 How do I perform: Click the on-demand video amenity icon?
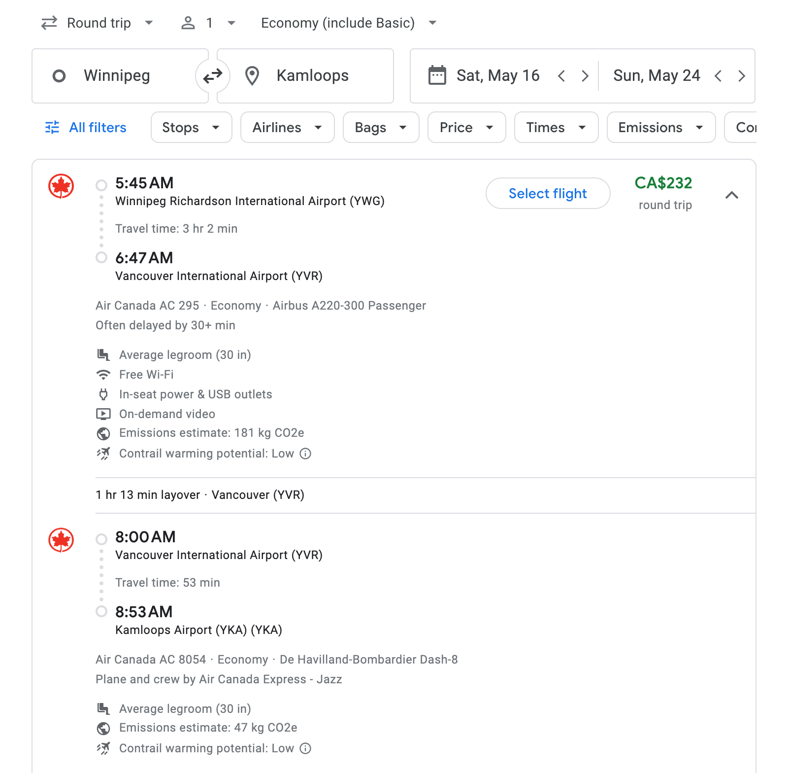pyautogui.click(x=103, y=414)
